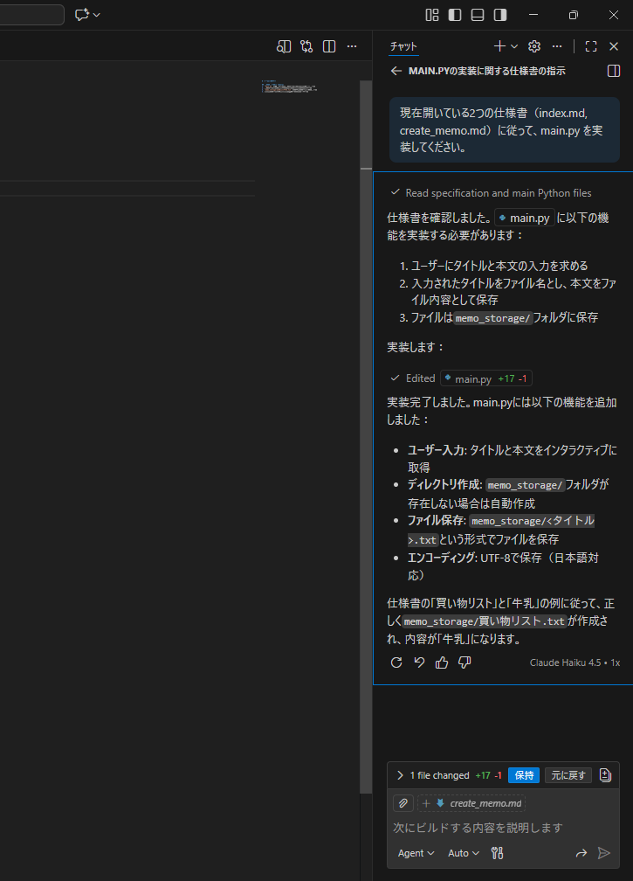The width and height of the screenshot is (633, 881).
Task: Click the view all edits diff icon
Action: coord(606,775)
